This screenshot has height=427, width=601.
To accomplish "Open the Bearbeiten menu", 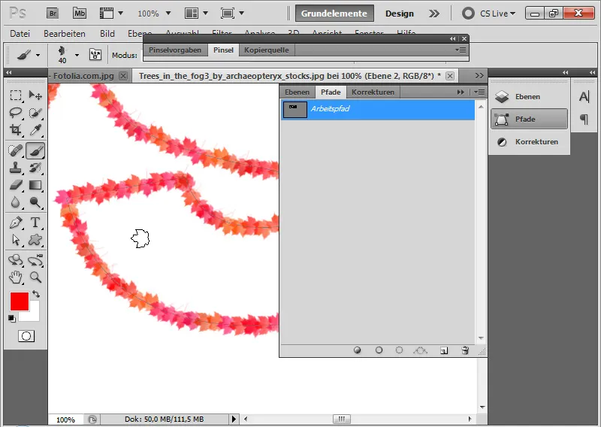I will (x=65, y=34).
